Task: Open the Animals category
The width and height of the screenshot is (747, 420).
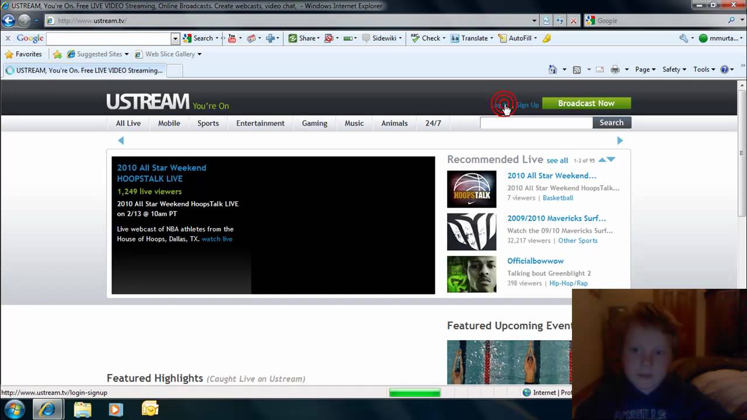Action: click(x=395, y=123)
